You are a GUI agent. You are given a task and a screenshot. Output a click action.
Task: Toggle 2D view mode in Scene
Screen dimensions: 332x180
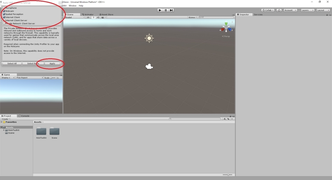(x=88, y=18)
